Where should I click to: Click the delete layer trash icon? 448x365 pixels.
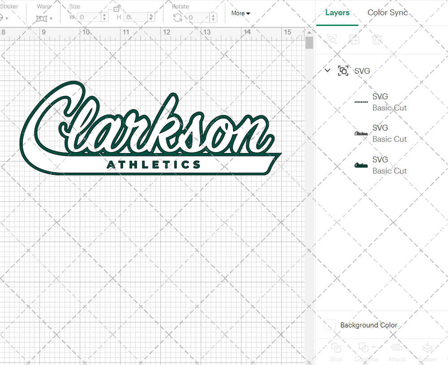point(377,39)
